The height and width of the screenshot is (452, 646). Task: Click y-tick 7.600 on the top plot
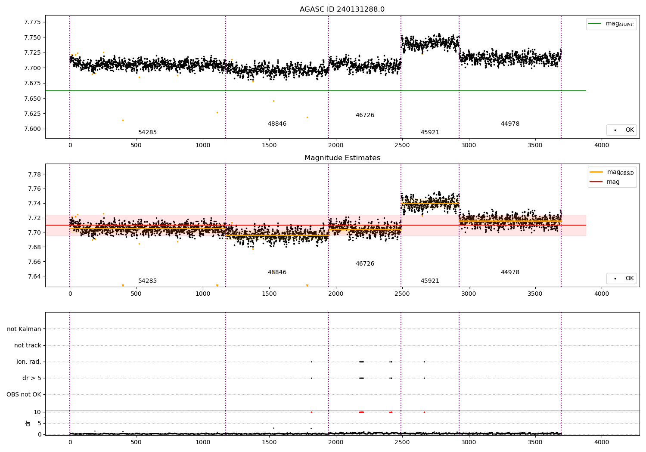point(33,129)
